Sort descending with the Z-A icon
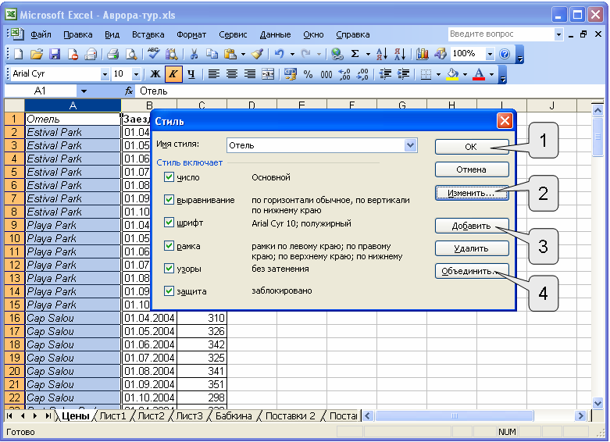The image size is (610, 442). pyautogui.click(x=400, y=54)
